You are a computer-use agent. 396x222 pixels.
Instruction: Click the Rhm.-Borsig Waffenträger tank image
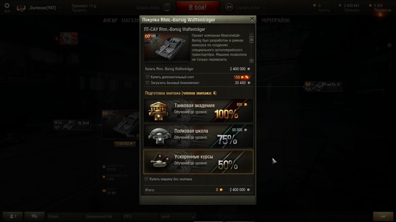tap(167, 48)
